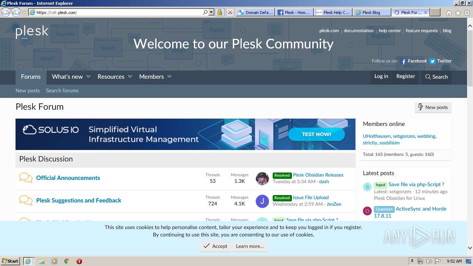Viewport: 473px width, 266px height.
Task: Open Windows Start button
Action: tap(10, 261)
